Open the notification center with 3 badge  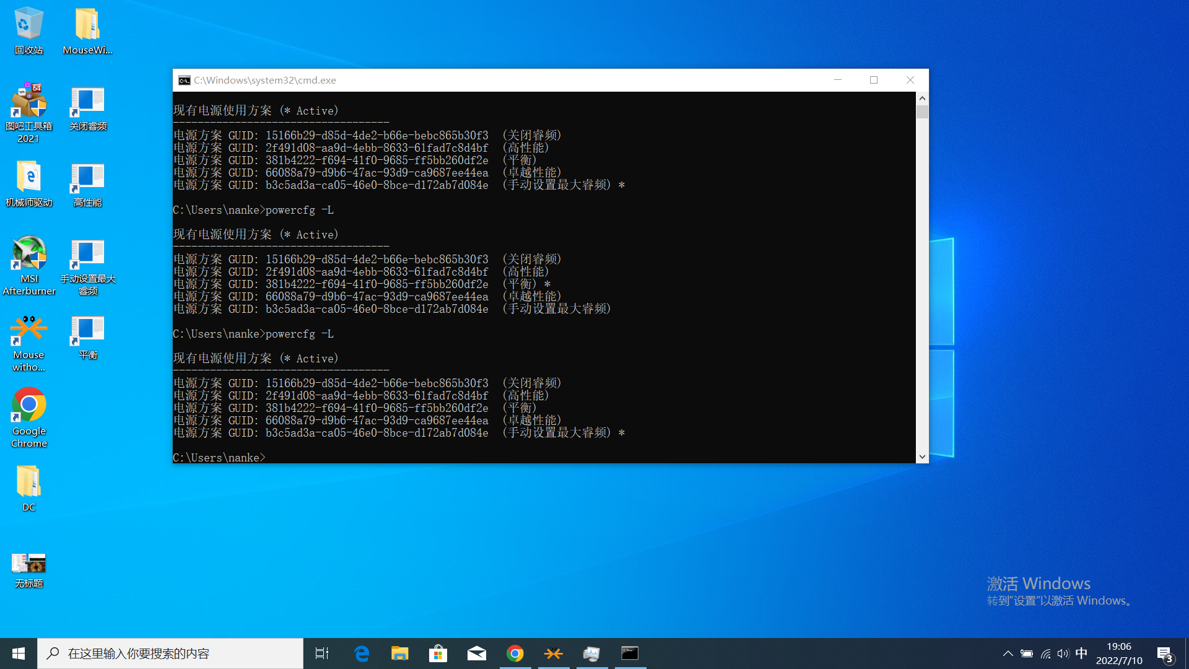1164,654
